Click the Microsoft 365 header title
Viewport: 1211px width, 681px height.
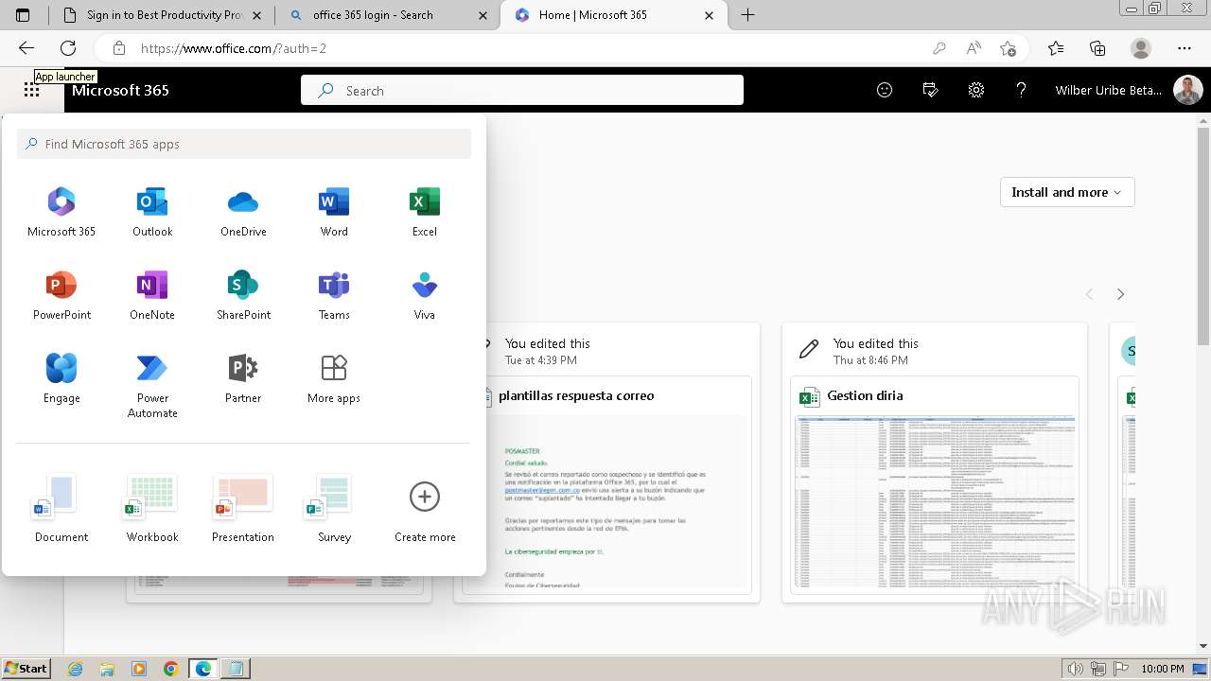pos(120,90)
